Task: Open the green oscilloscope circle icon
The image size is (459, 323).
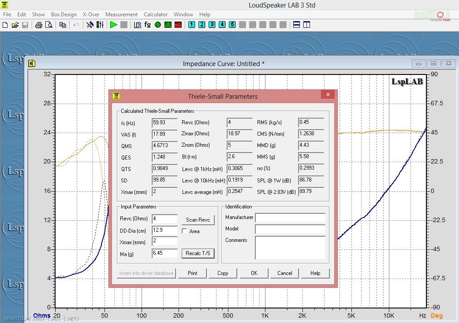Action: (158, 25)
